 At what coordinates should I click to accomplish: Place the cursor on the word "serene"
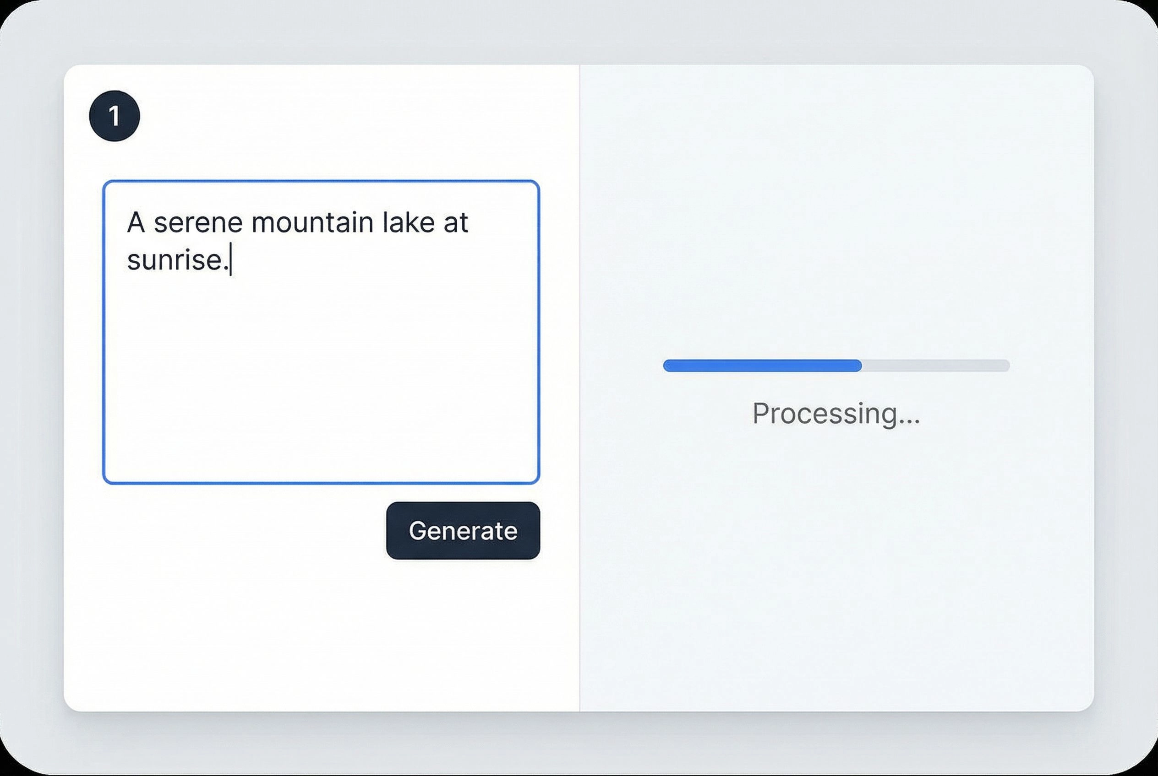pos(198,223)
